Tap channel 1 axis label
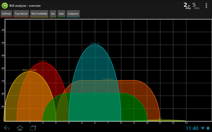This screenshot has height=132, width=212. [30, 123]
